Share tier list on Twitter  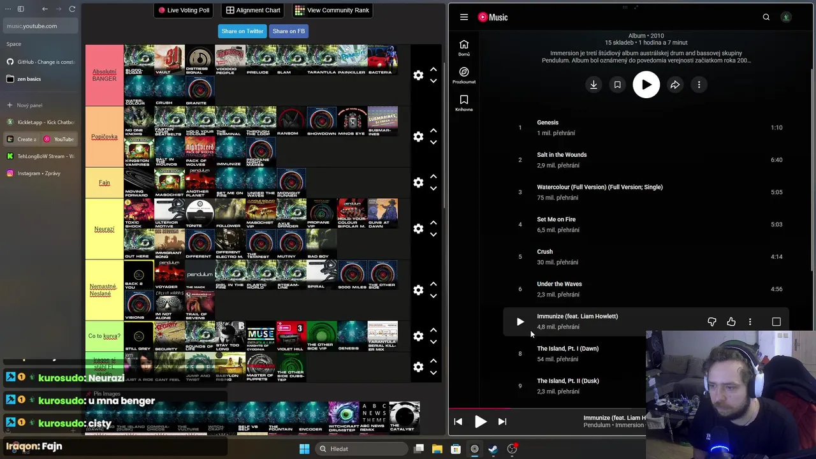(242, 31)
